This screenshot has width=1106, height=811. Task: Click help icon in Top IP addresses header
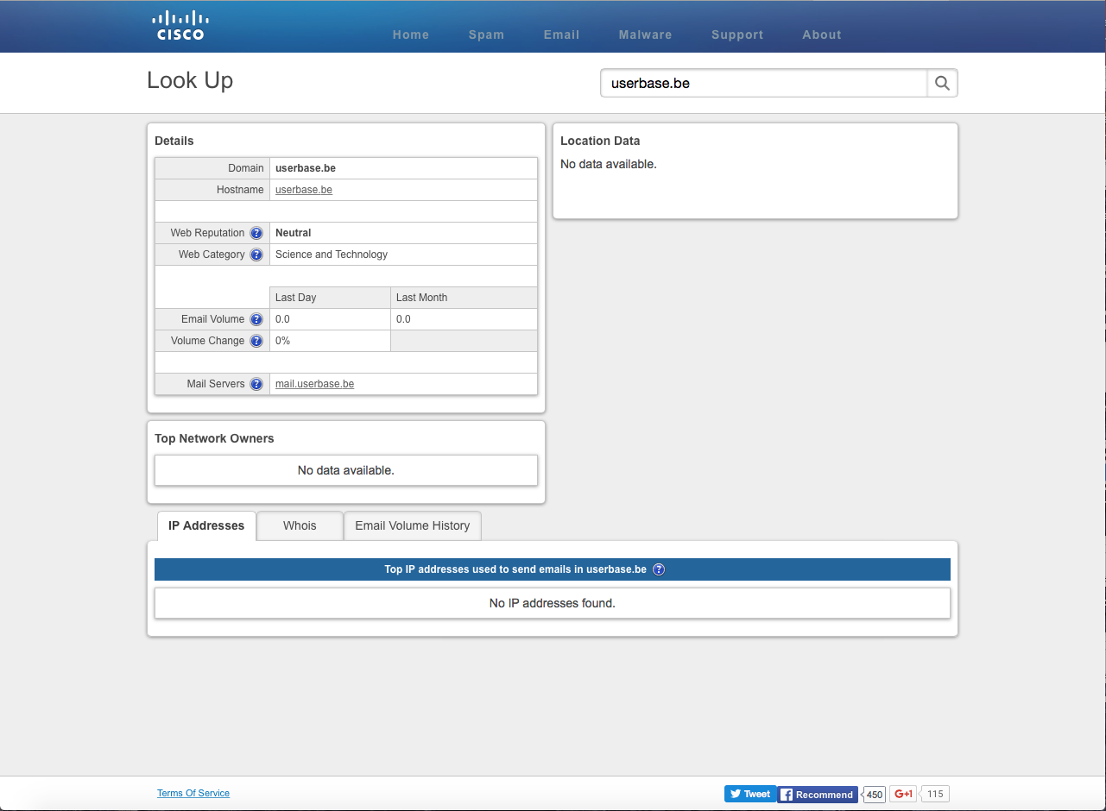click(659, 569)
